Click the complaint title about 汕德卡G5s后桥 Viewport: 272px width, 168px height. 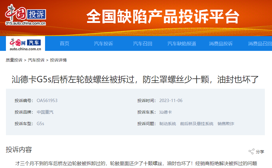click(x=135, y=80)
